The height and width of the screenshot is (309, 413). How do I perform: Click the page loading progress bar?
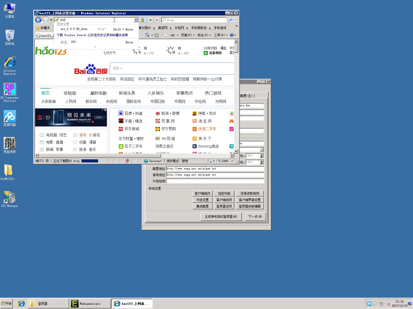tap(93, 161)
